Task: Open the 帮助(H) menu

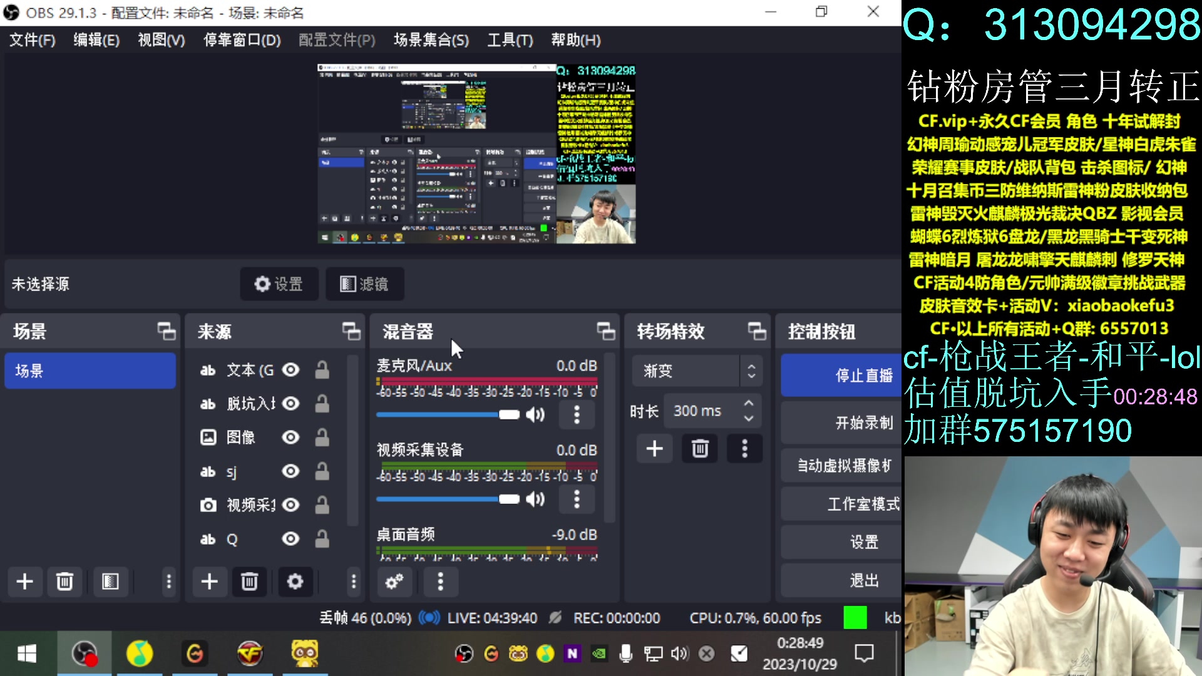Action: point(576,40)
